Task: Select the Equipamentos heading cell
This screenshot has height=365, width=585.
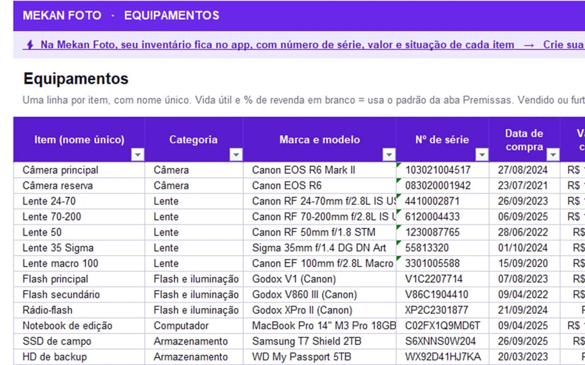Action: tap(76, 79)
